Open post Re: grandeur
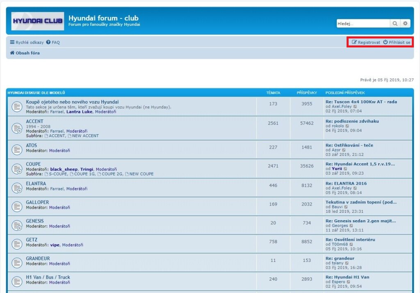This screenshot has height=293, width=420. (340, 258)
